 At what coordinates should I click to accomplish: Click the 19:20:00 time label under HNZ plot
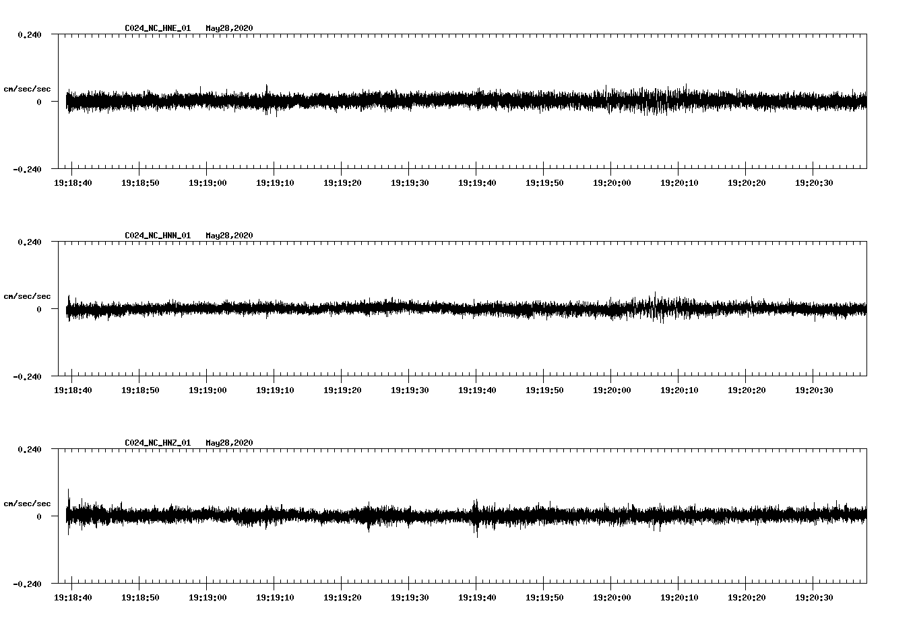(612, 597)
